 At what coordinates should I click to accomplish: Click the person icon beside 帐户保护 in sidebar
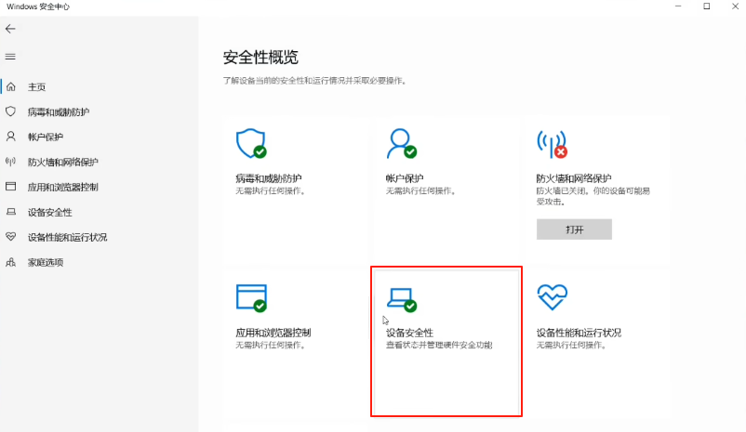coord(10,137)
